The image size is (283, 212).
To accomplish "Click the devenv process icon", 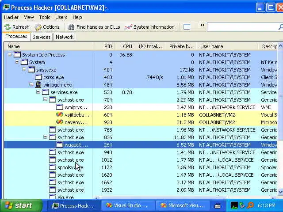I will pyautogui.click(x=60, y=122).
